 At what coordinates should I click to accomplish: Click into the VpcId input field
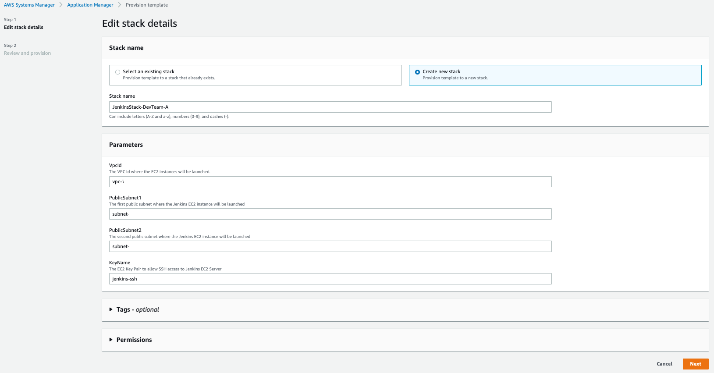pyautogui.click(x=330, y=181)
